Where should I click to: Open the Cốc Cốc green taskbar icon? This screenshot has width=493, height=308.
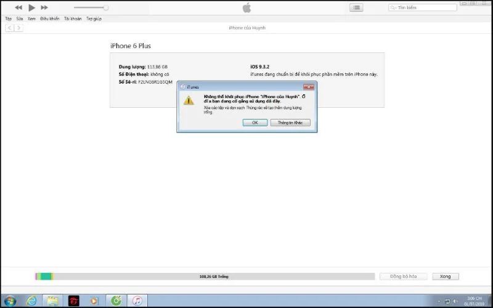click(116, 301)
